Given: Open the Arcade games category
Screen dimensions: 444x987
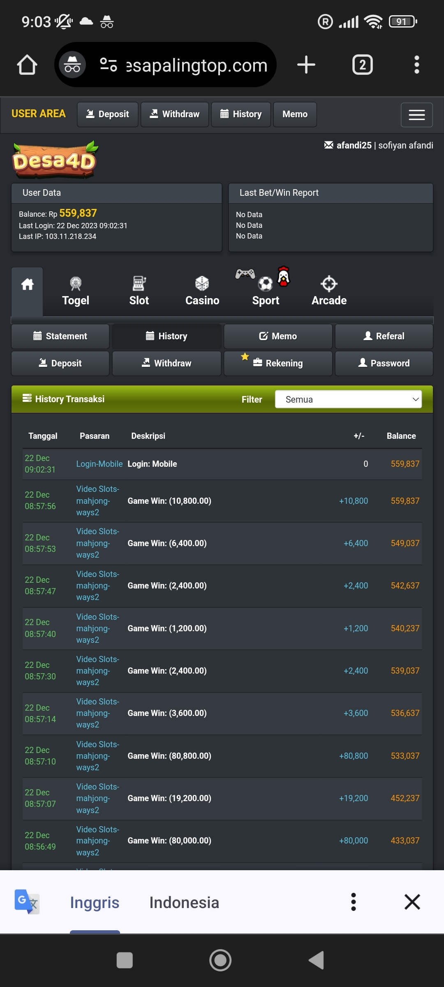Looking at the screenshot, I should (329, 292).
